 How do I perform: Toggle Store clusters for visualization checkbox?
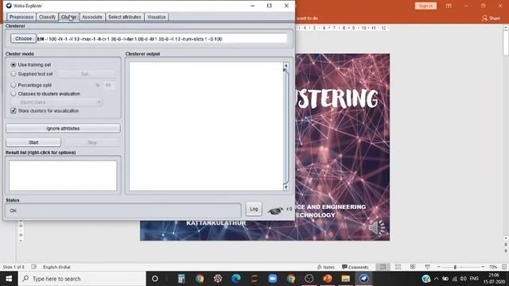coord(14,111)
